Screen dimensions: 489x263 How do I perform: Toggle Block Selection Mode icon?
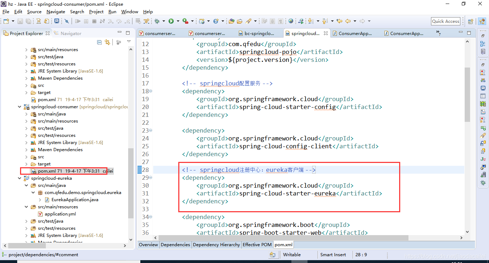pyautogui.click(x=272, y=21)
